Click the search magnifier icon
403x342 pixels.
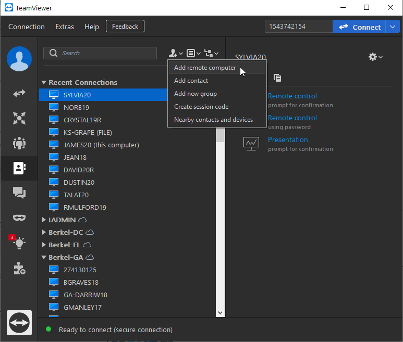(x=53, y=53)
